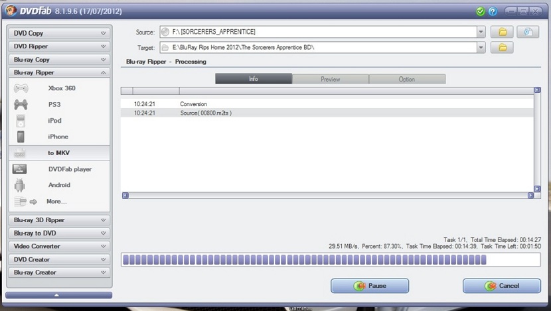Click the log scroll down arrow
The height and width of the screenshot is (311, 551).
point(537,189)
